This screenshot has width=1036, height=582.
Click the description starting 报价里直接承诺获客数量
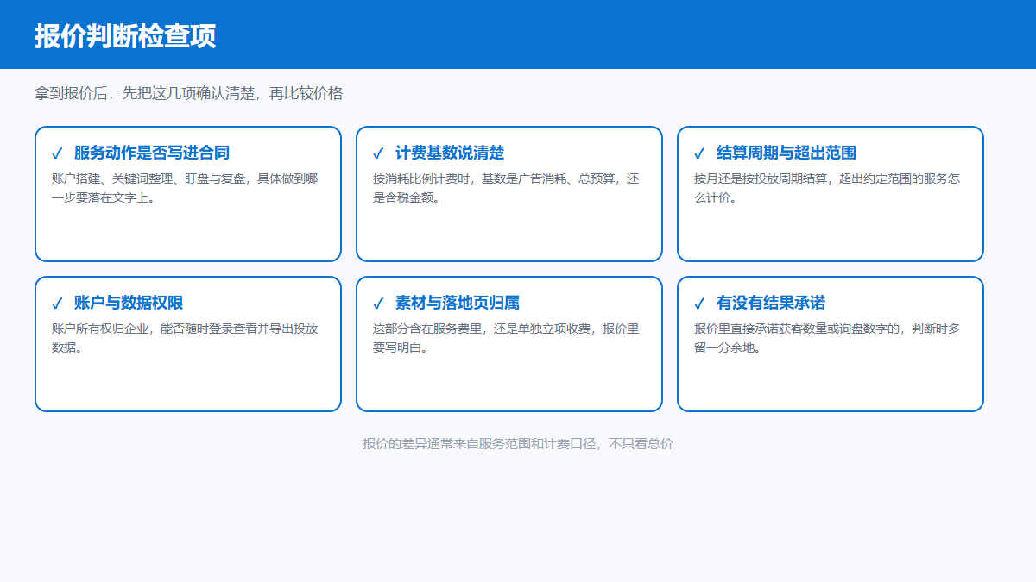pos(827,338)
